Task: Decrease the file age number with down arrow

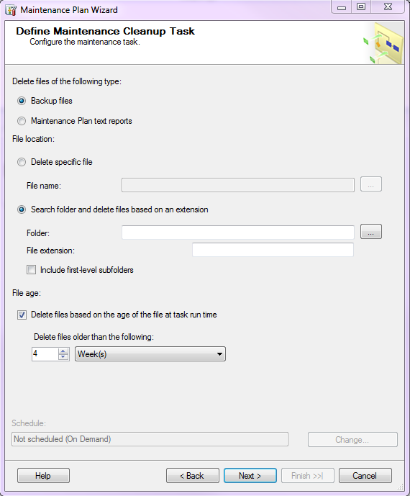Action: [x=63, y=357]
